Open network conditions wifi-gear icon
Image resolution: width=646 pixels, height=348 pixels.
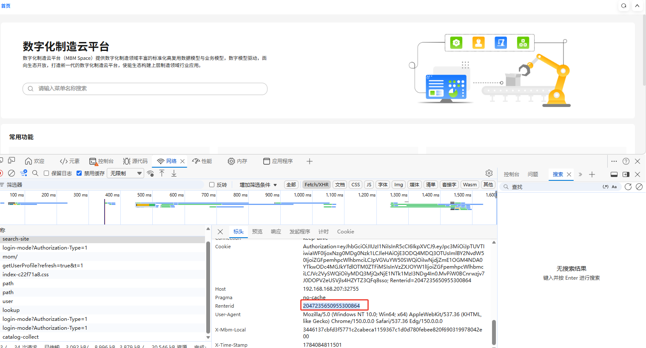[150, 173]
